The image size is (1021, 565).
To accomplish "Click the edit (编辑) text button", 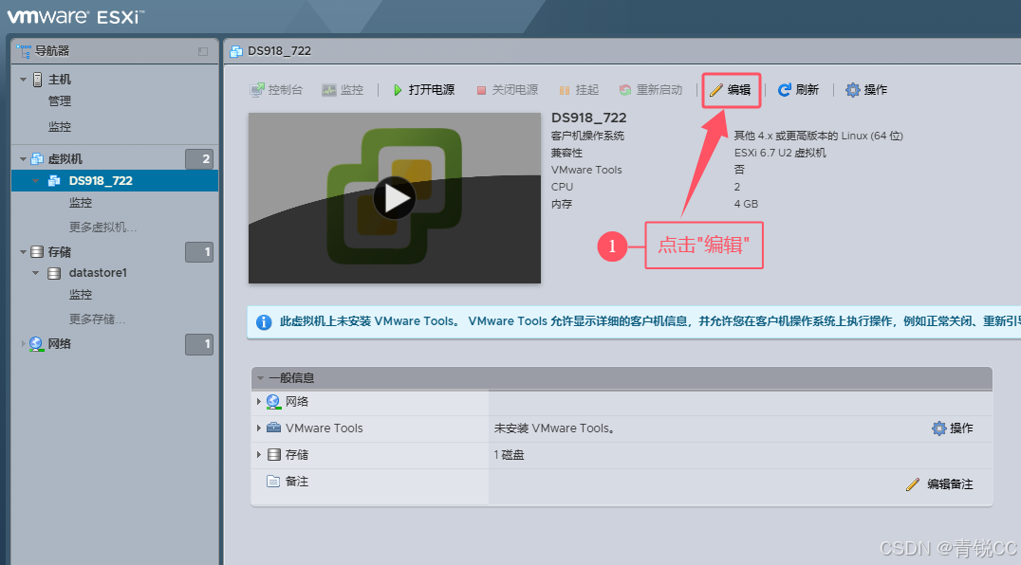I will point(739,90).
